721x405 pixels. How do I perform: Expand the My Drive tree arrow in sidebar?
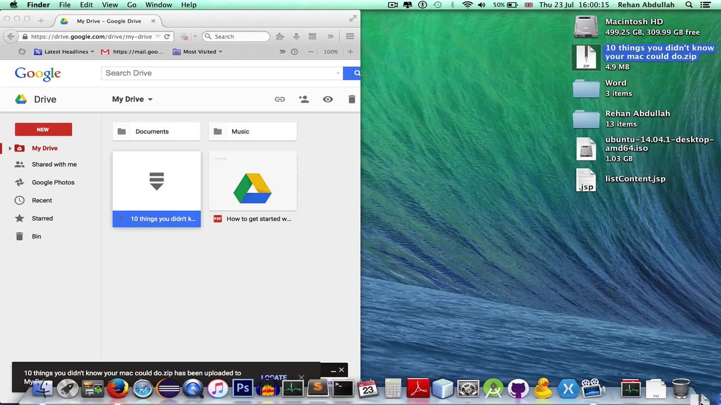[x=10, y=148]
